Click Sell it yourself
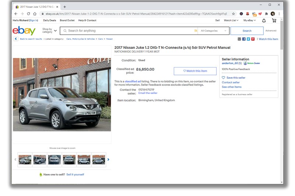Screen dimensions: 295x196 pyautogui.click(x=75, y=175)
